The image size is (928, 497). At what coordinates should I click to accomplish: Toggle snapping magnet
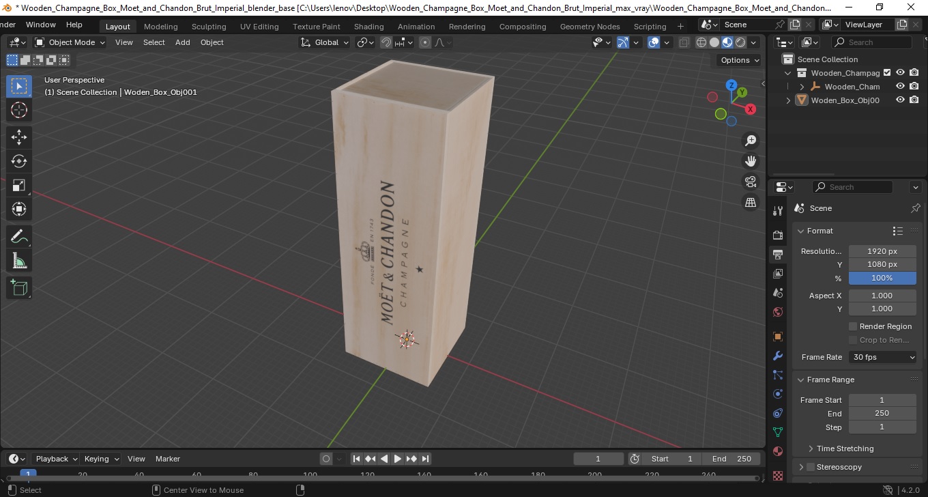click(x=386, y=42)
